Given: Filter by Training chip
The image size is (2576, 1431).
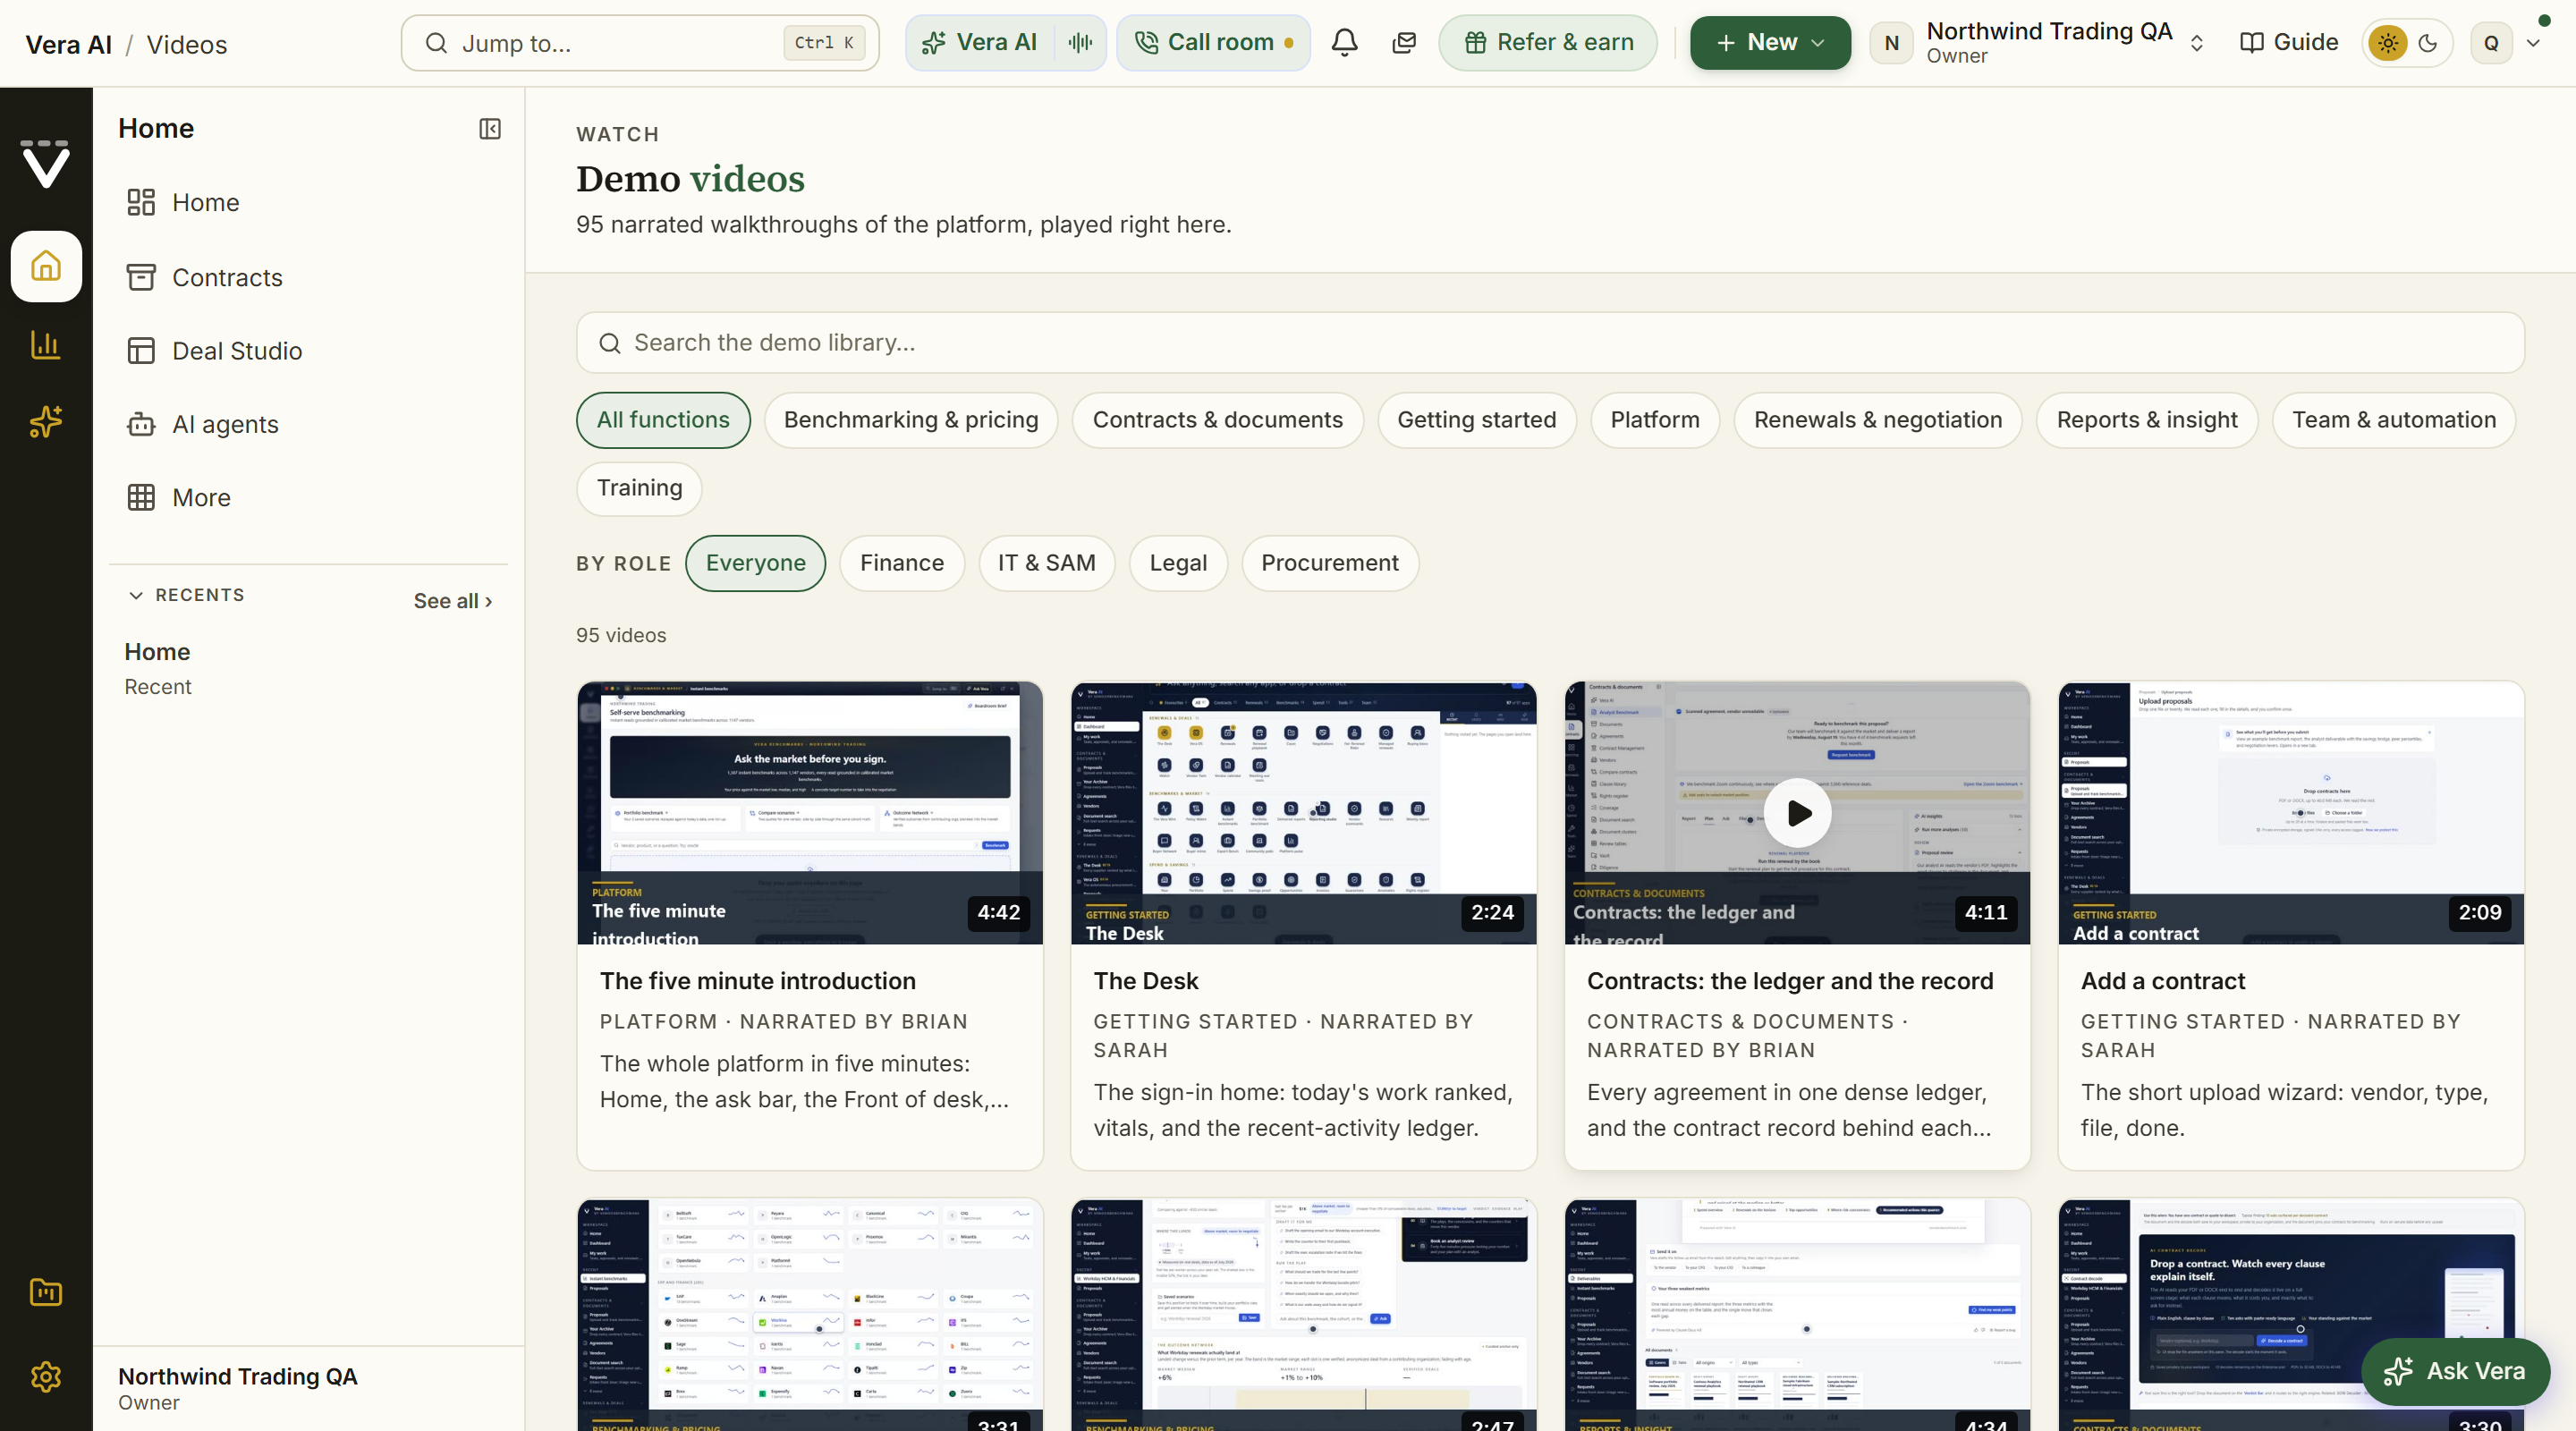Looking at the screenshot, I should (639, 488).
